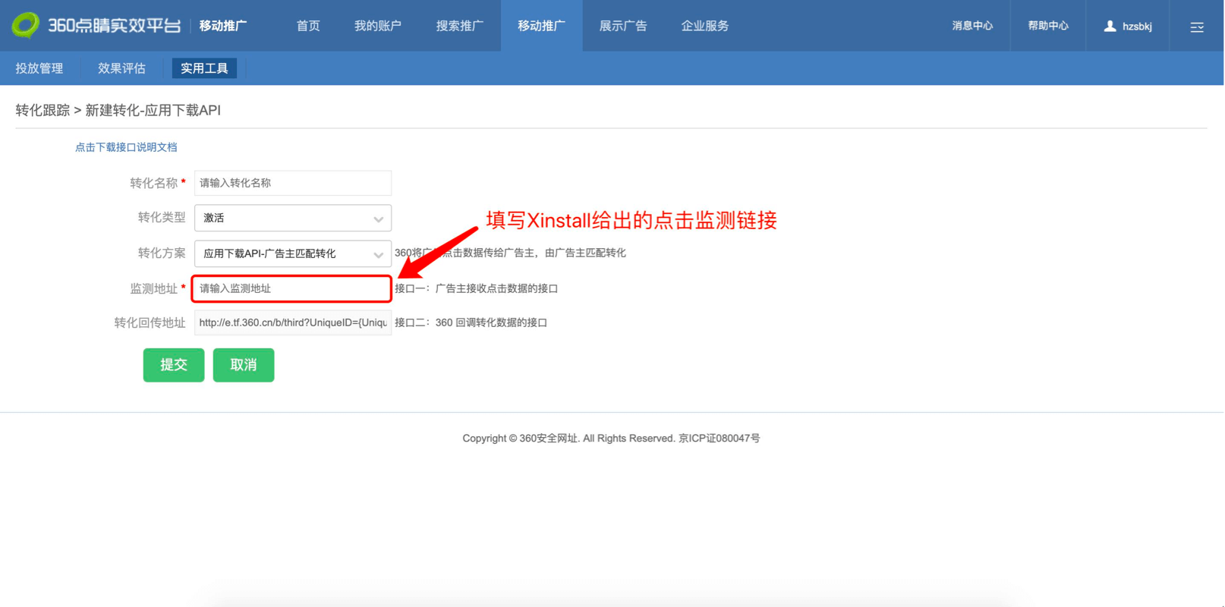The width and height of the screenshot is (1225, 607).
Task: Open the 转化类型 dropdown showing 激活
Action: tap(293, 218)
